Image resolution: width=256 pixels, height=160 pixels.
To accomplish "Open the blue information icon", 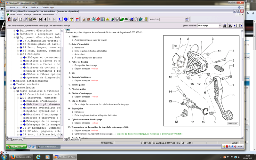I will [x=66, y=19].
